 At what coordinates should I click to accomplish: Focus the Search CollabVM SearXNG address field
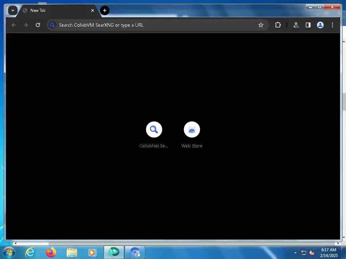[x=157, y=25]
